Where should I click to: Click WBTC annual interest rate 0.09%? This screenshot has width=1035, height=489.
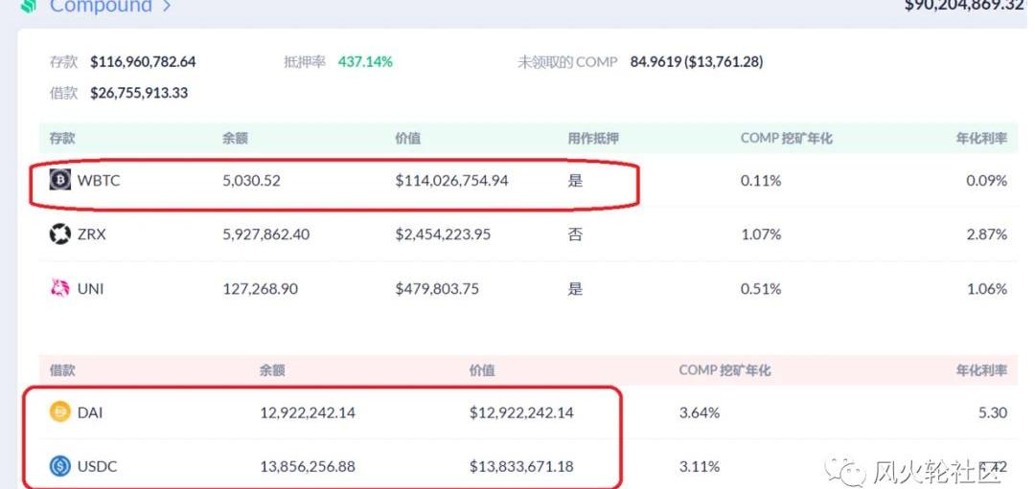(987, 181)
